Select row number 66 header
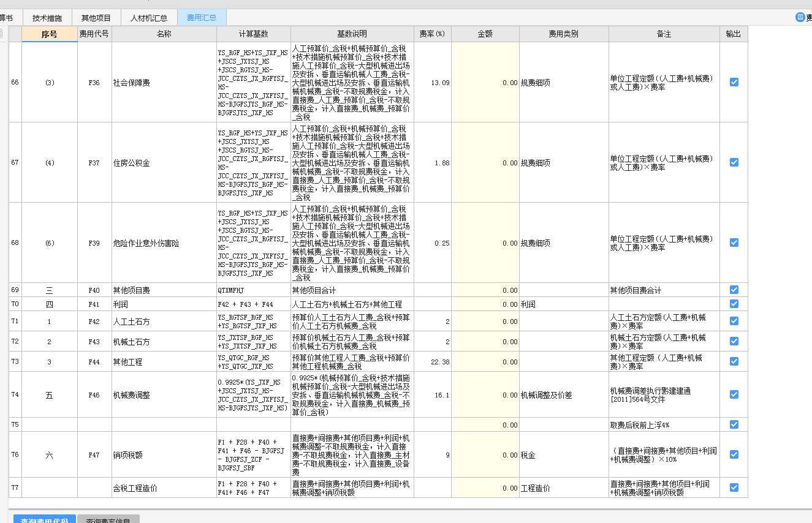This screenshot has height=523, width=812. pyautogui.click(x=15, y=82)
